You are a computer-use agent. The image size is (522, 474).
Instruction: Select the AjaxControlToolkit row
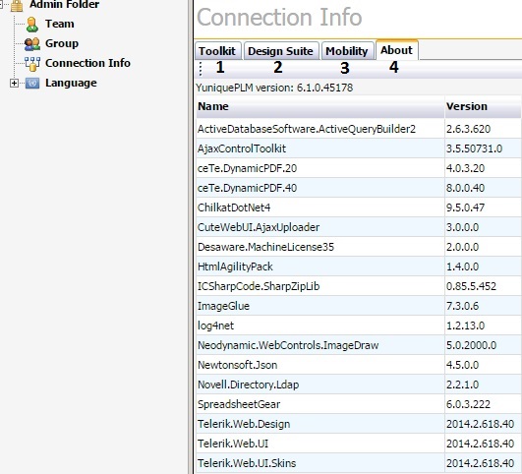359,148
